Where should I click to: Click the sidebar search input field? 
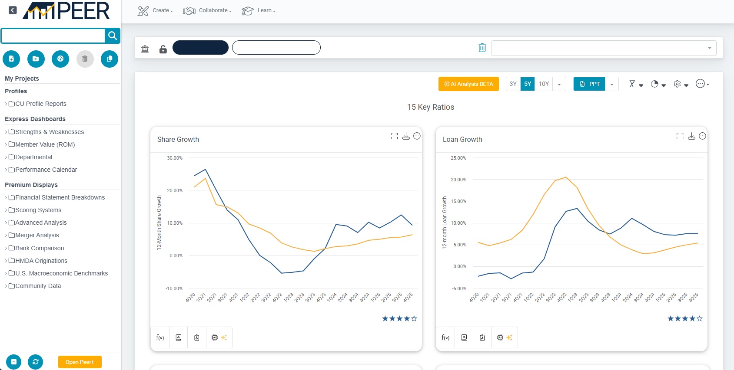coord(53,36)
